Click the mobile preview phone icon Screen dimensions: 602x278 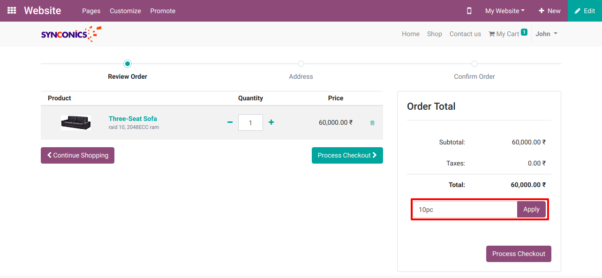coord(469,11)
